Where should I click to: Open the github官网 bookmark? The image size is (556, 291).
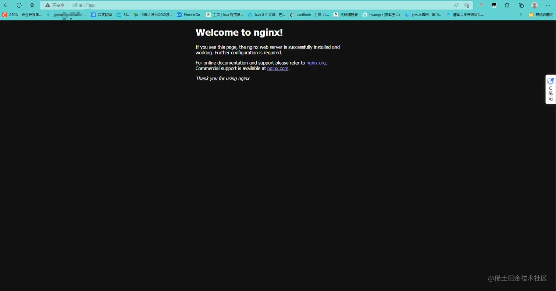pos(423,15)
